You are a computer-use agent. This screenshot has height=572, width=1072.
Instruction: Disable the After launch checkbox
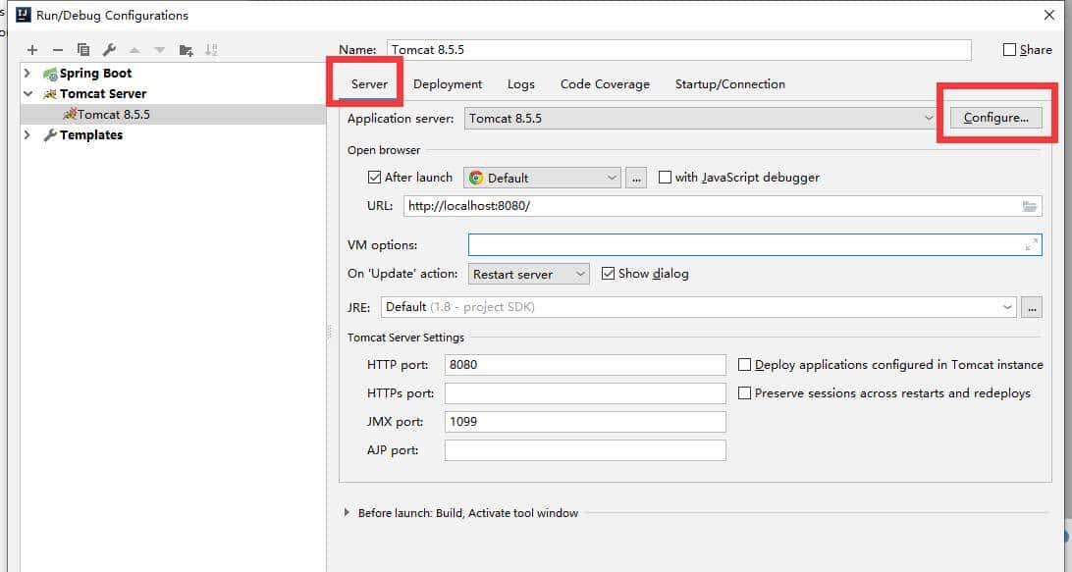(x=374, y=178)
